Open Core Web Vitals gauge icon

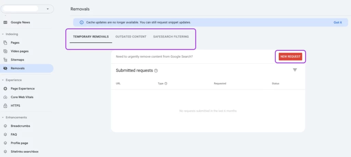5,97
